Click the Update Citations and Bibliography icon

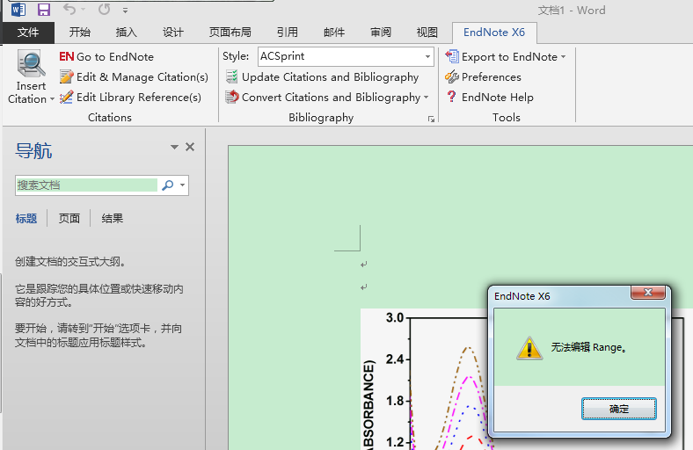pyautogui.click(x=231, y=76)
